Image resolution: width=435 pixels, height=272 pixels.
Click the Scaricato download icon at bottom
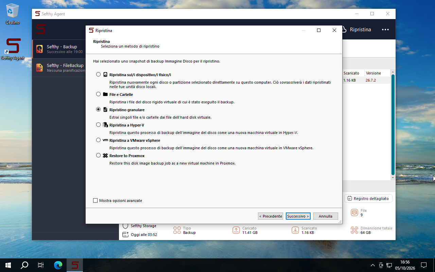pos(295,230)
